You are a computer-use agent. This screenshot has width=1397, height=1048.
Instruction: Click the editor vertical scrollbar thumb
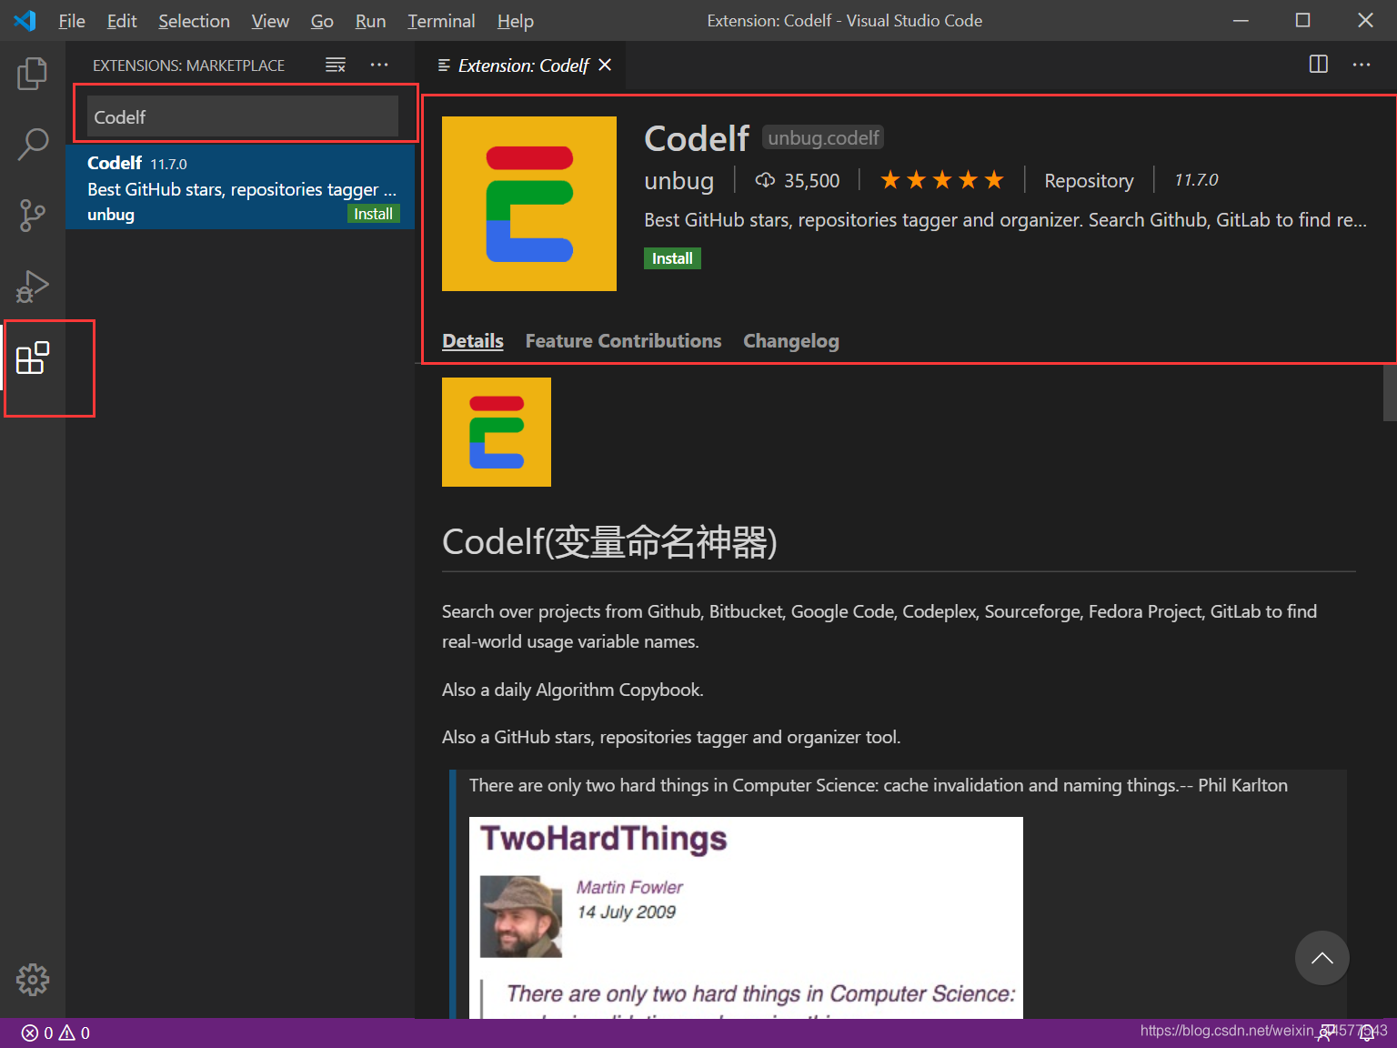point(1390,392)
